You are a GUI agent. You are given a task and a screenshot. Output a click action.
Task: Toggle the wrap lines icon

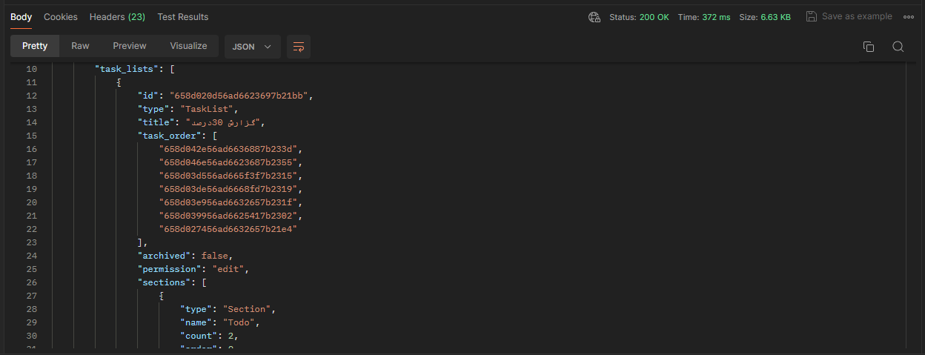(x=299, y=46)
